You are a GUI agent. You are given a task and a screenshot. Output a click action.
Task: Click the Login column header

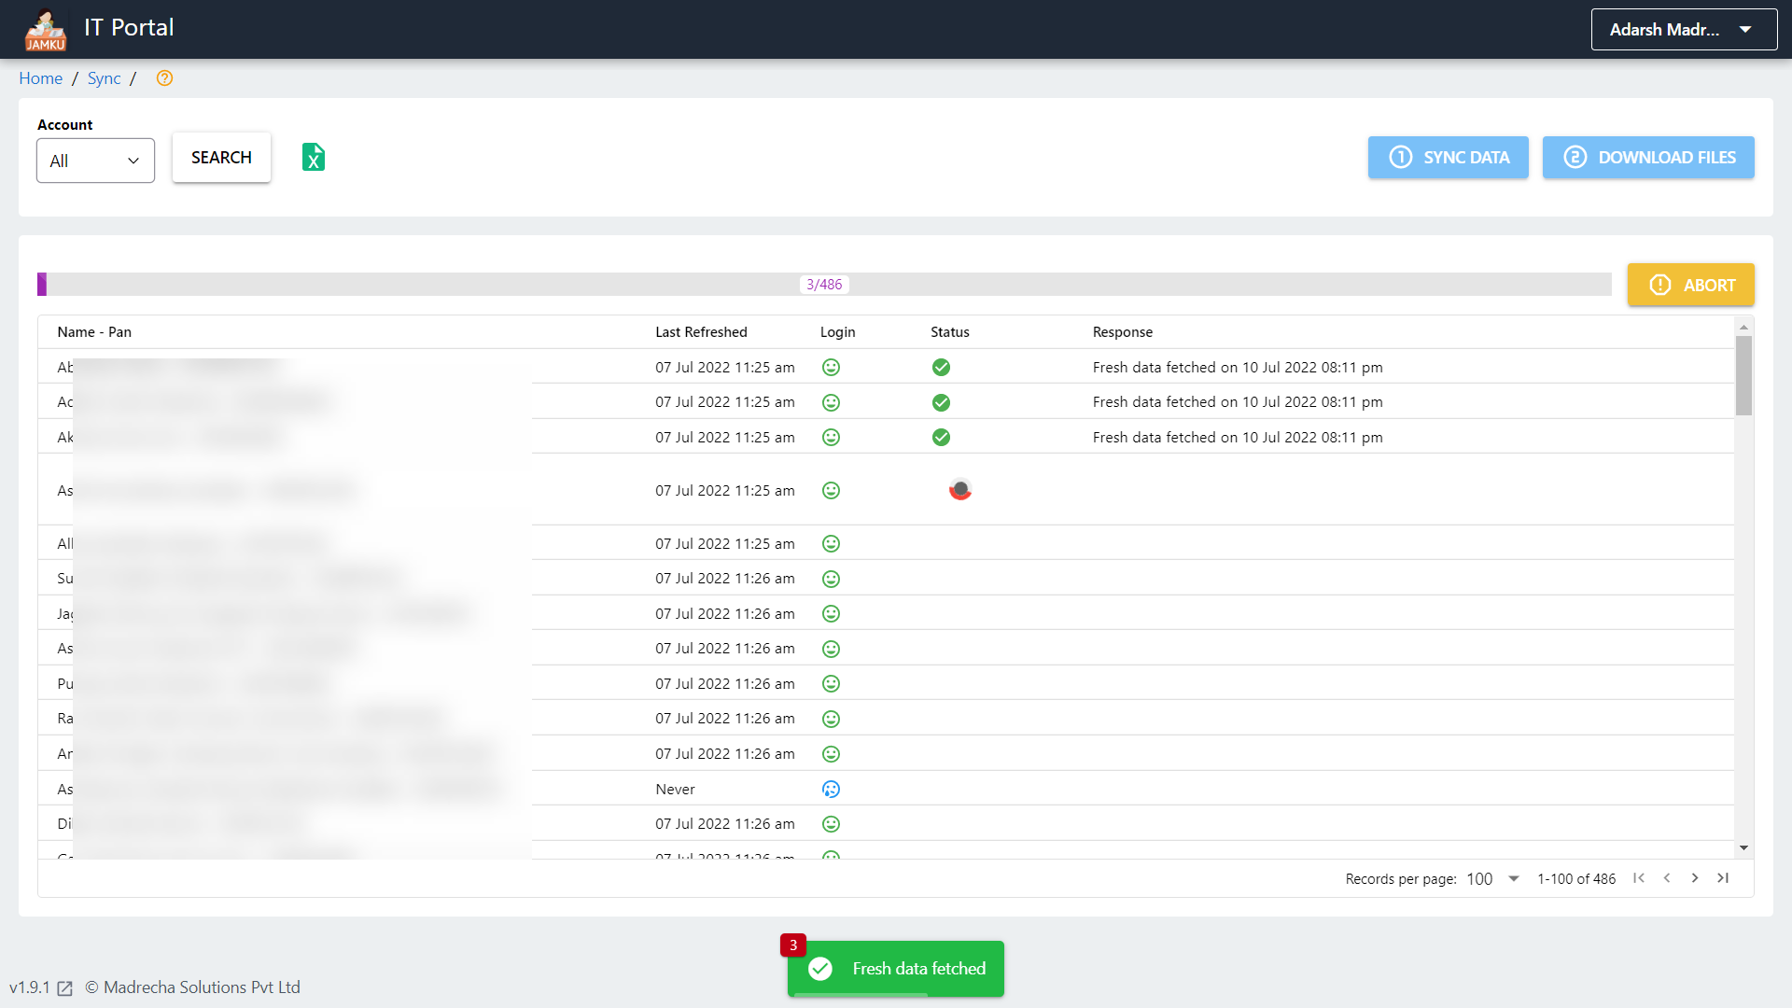(x=837, y=332)
